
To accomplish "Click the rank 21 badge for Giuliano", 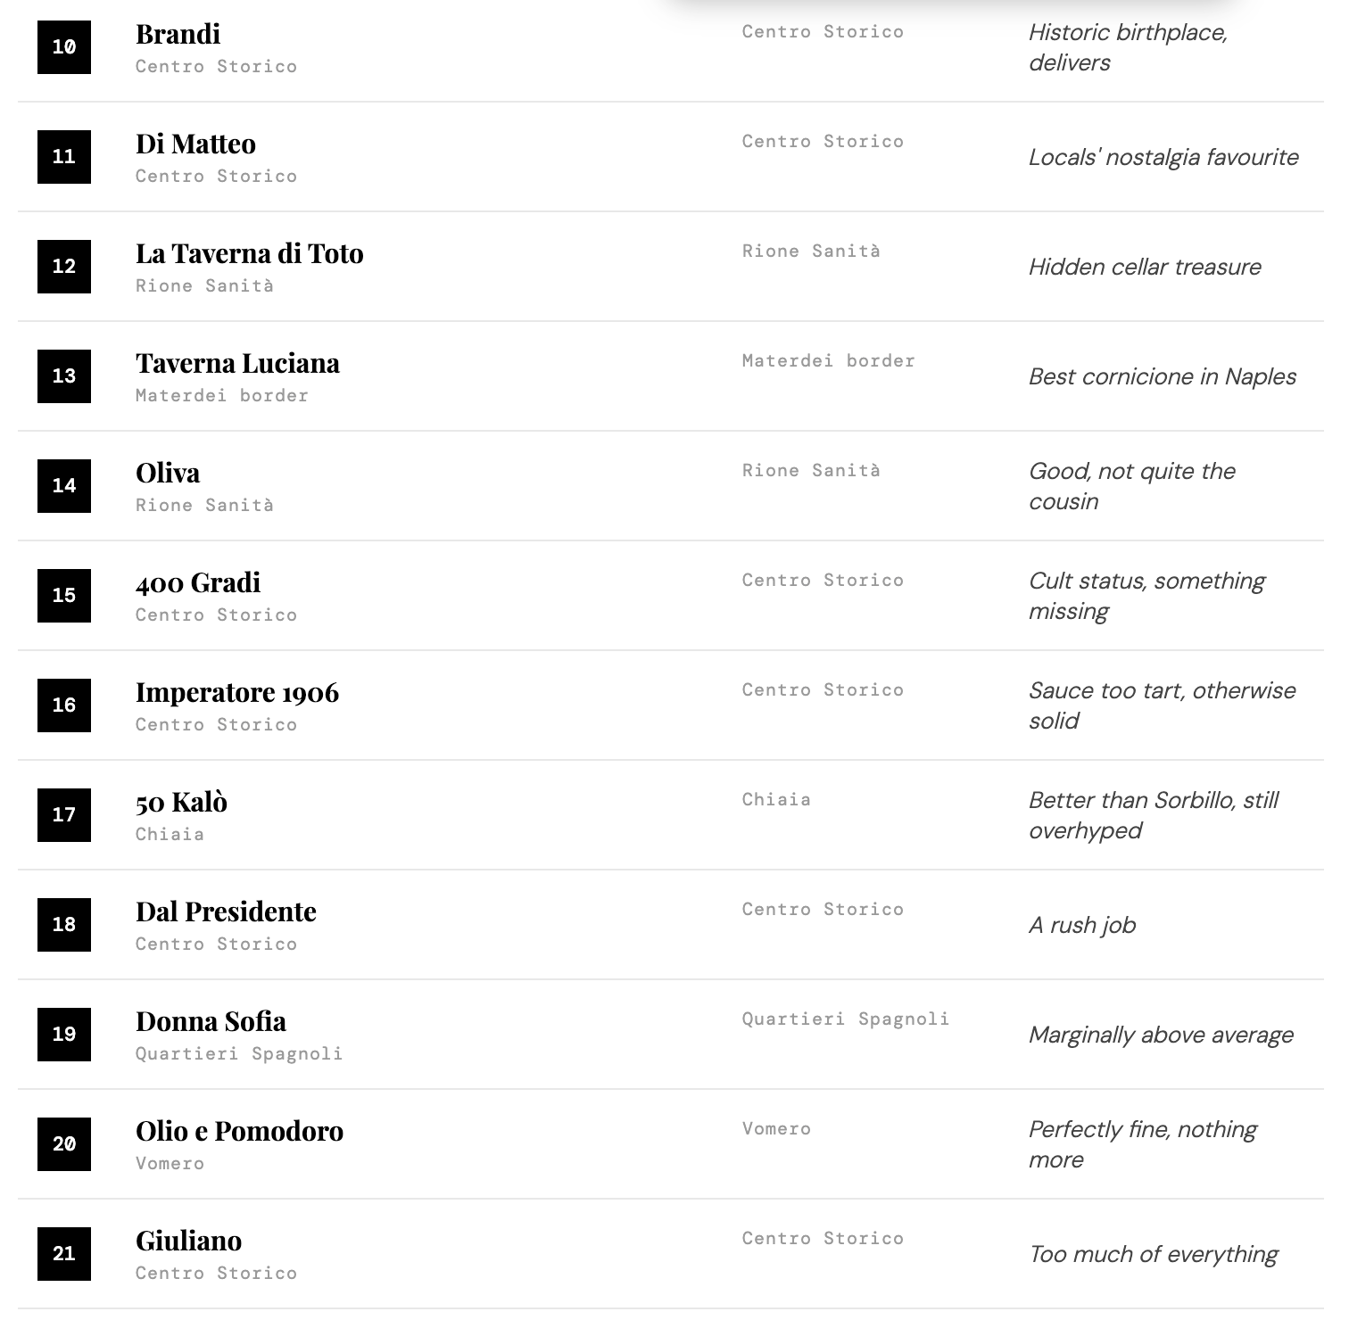I will click(64, 1254).
